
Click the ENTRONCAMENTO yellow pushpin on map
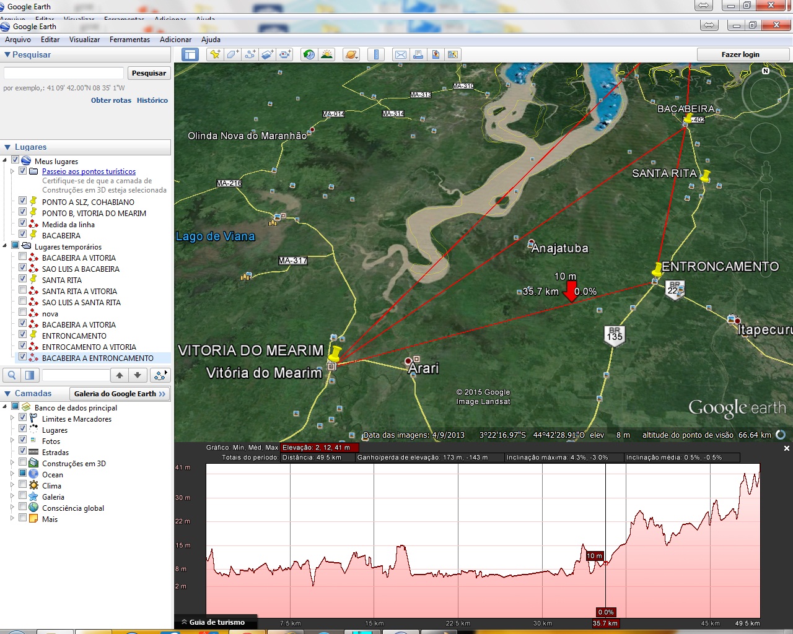[658, 269]
